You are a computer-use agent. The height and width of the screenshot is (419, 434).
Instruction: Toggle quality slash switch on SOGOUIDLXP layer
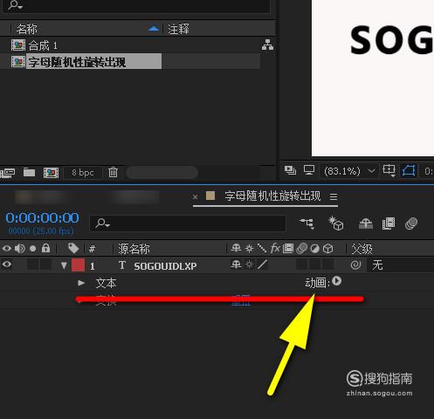point(262,264)
